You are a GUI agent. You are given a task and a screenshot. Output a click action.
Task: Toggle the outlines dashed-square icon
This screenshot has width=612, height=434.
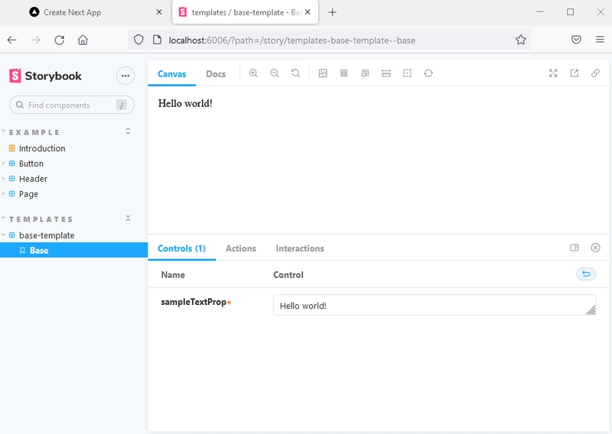coord(407,73)
